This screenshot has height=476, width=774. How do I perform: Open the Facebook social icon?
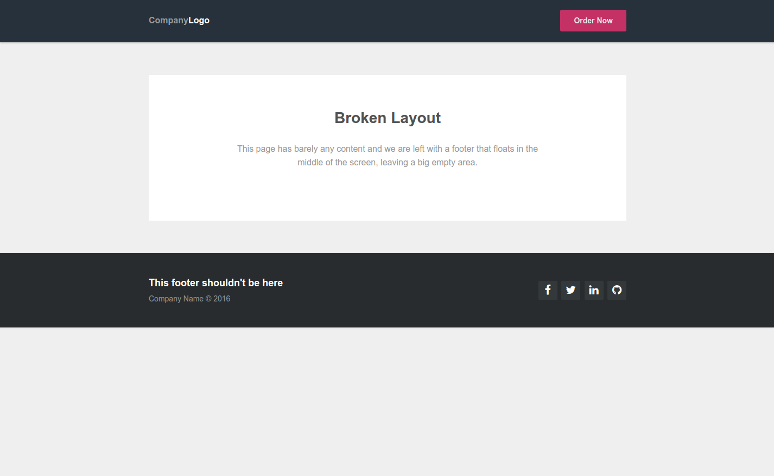click(x=548, y=290)
